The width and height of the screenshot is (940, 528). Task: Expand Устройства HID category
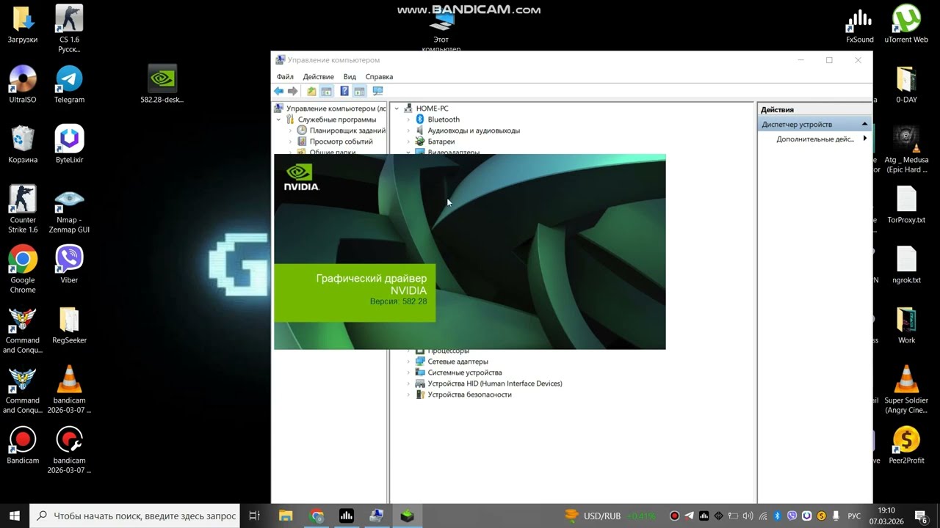(x=408, y=384)
